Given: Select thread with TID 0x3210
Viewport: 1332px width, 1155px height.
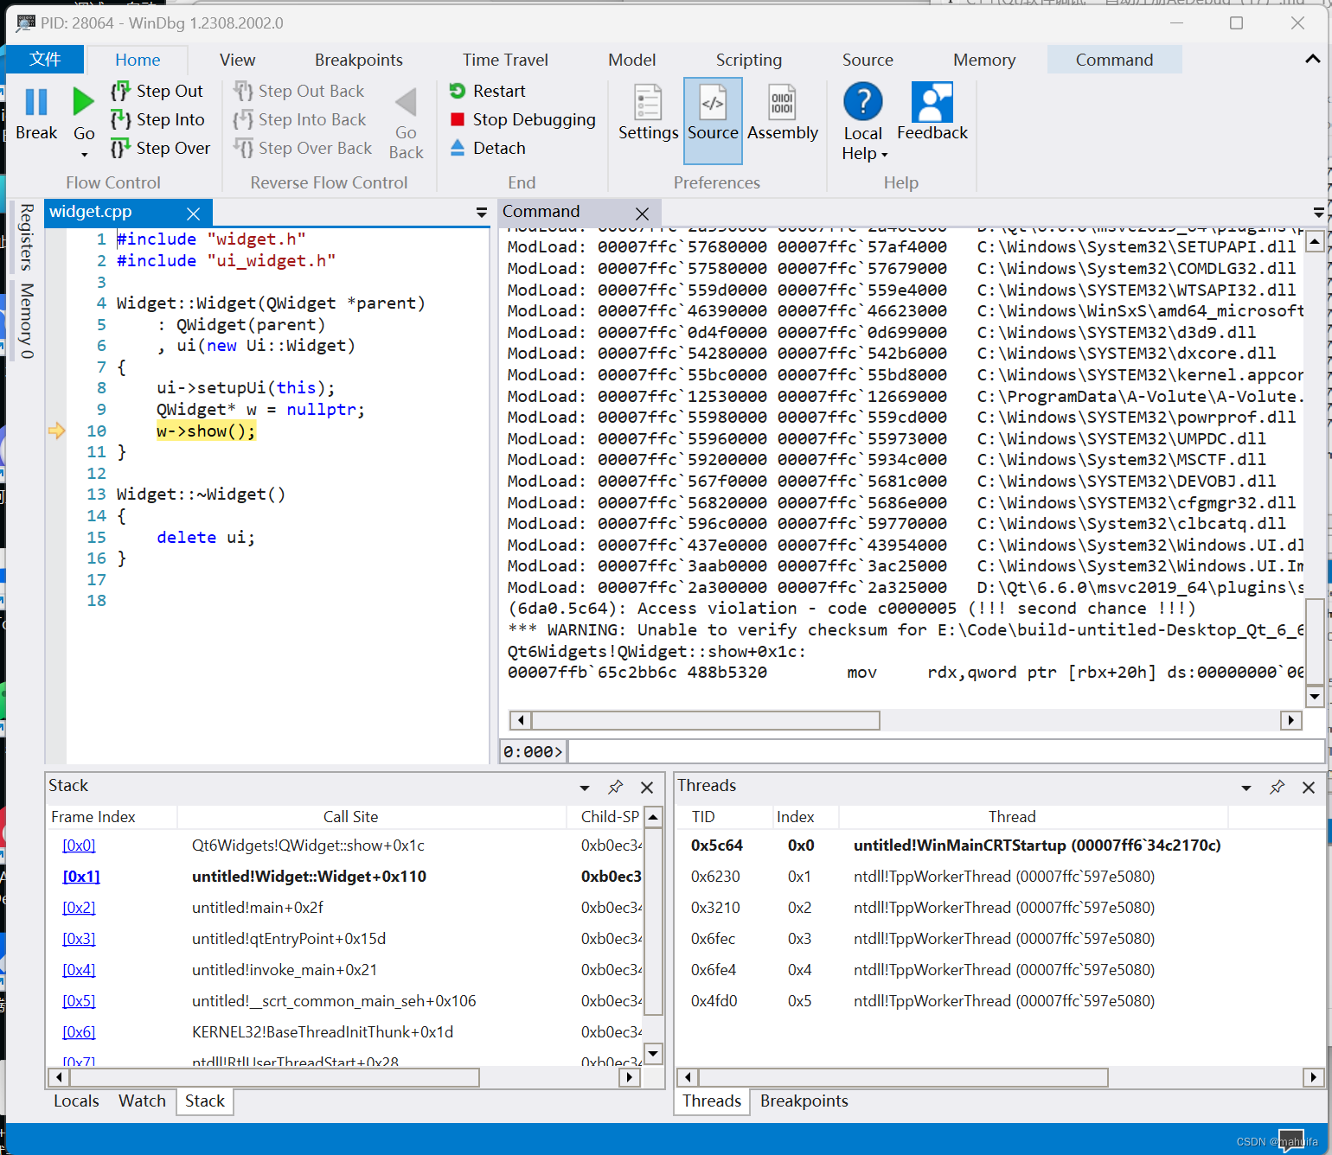Looking at the screenshot, I should click(715, 908).
